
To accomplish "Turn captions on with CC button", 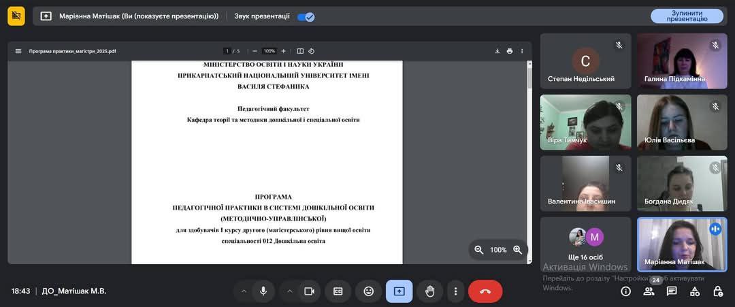I will [338, 291].
